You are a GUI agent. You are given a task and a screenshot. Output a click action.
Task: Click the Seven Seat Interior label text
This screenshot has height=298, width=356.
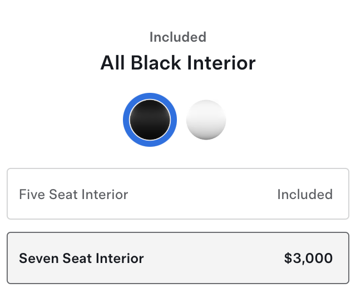81,259
